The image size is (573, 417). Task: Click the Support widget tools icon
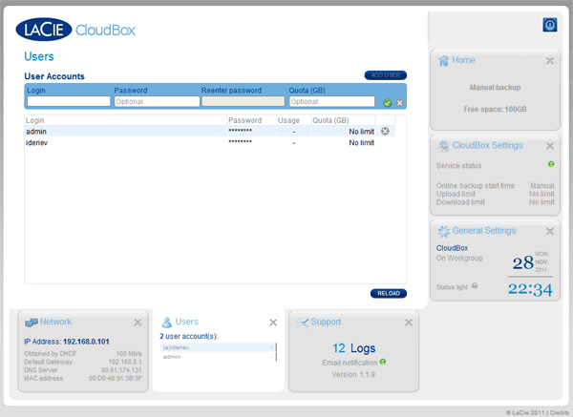[302, 323]
